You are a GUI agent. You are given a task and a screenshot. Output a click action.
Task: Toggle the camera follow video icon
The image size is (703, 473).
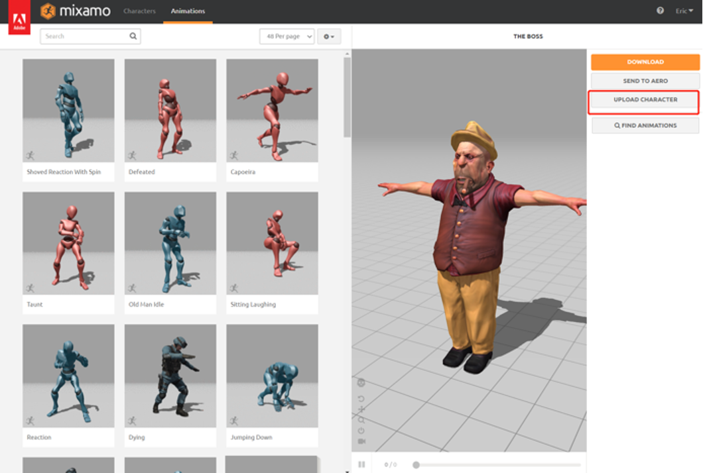[x=361, y=442]
